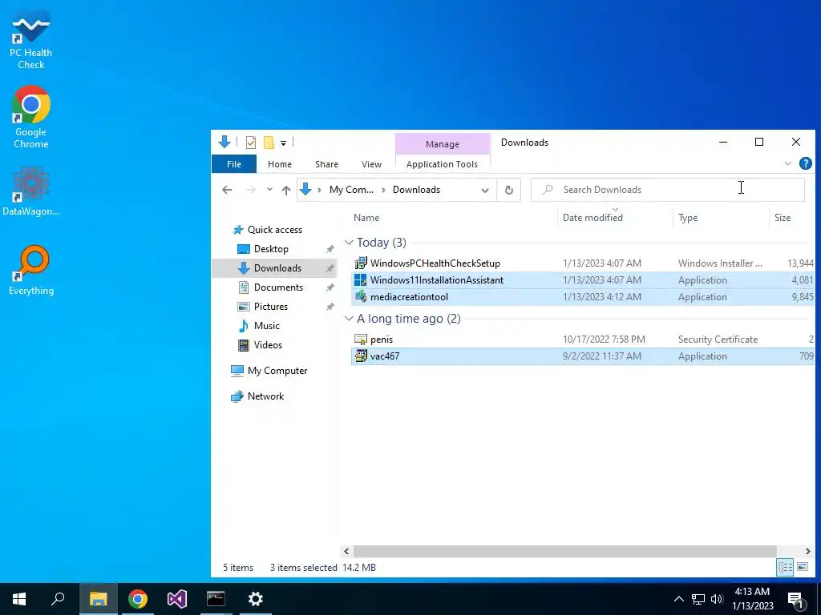Open Visual Studio from taskbar
This screenshot has height=615, width=821.
click(177, 599)
